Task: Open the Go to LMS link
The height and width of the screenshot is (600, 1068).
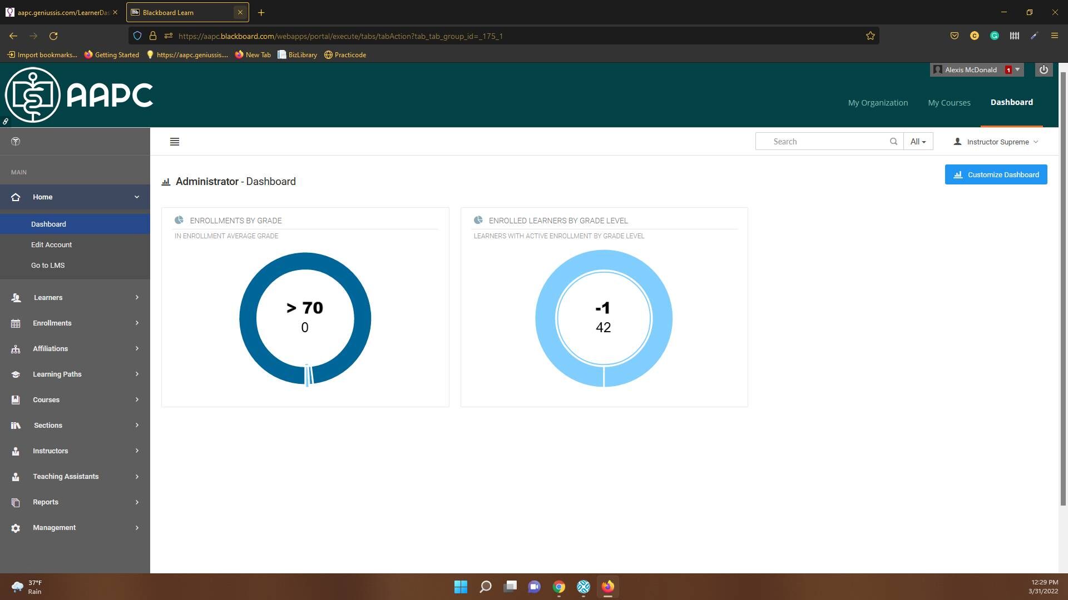Action: coord(48,266)
